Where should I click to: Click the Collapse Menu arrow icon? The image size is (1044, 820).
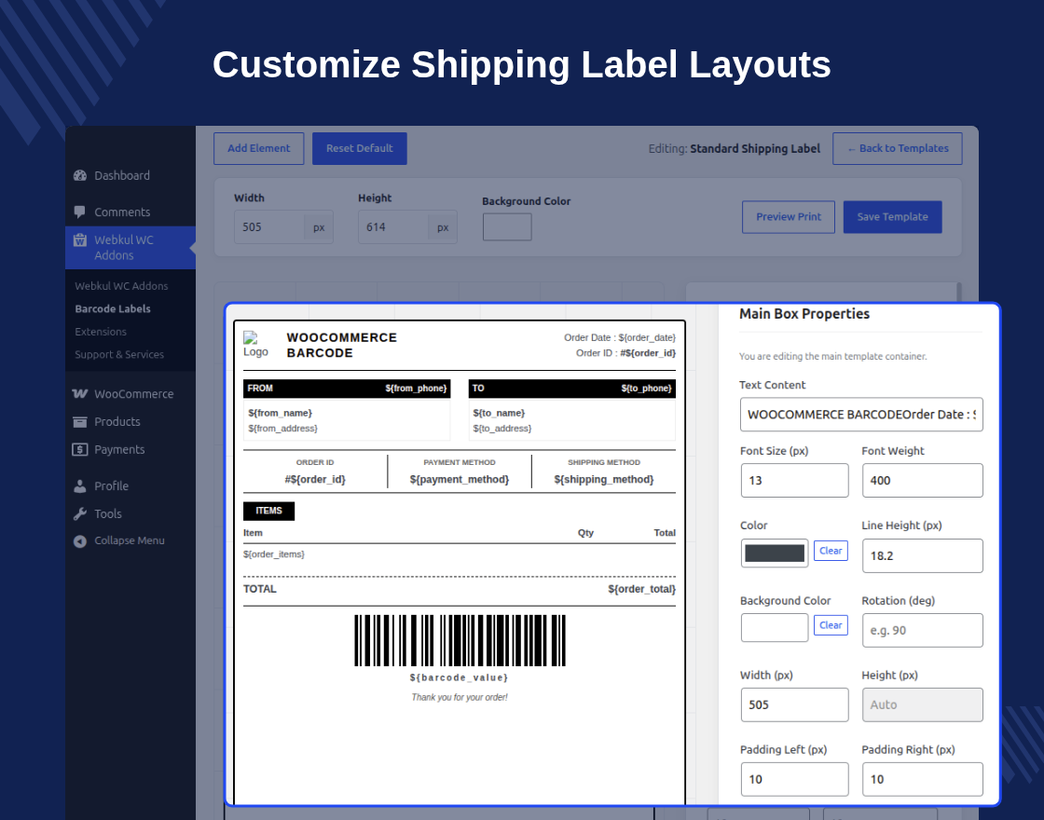pos(80,541)
